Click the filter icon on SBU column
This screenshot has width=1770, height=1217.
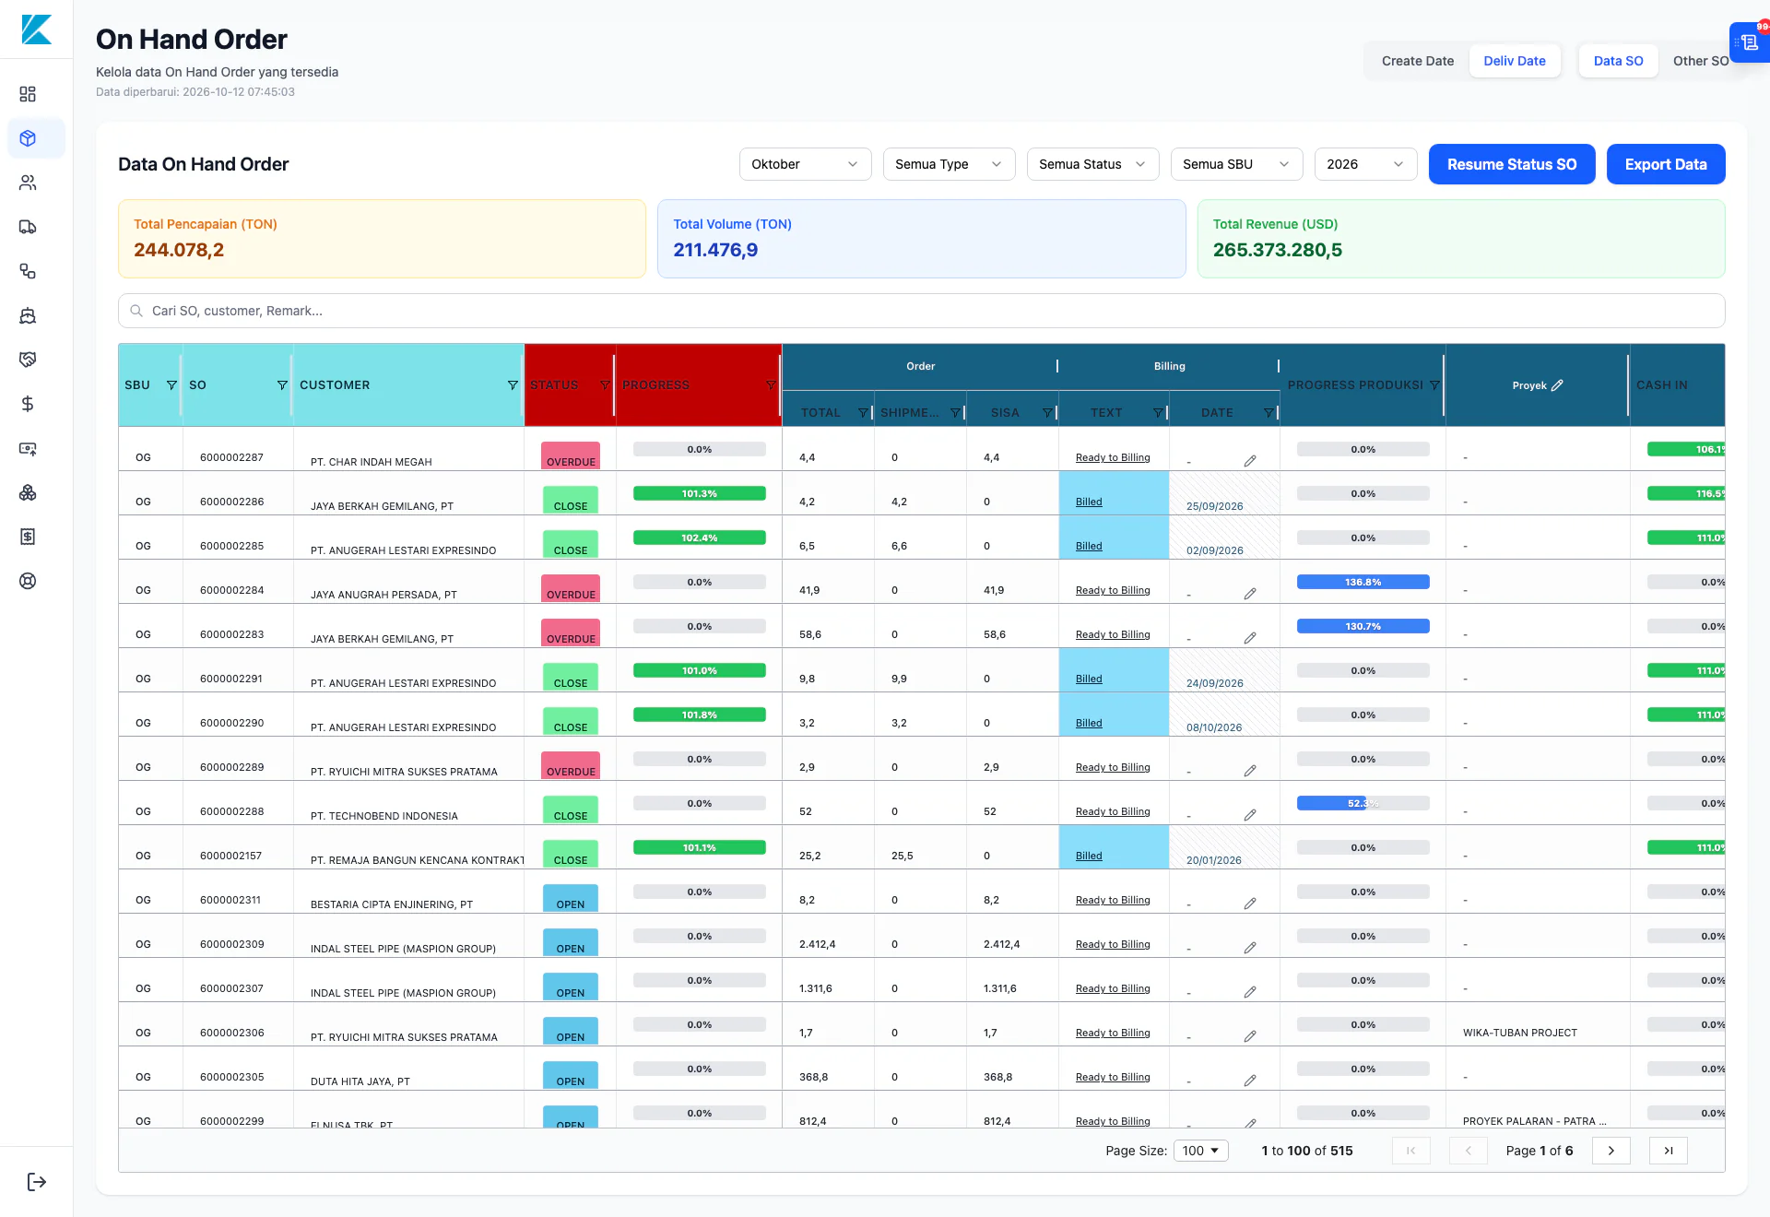tap(171, 385)
